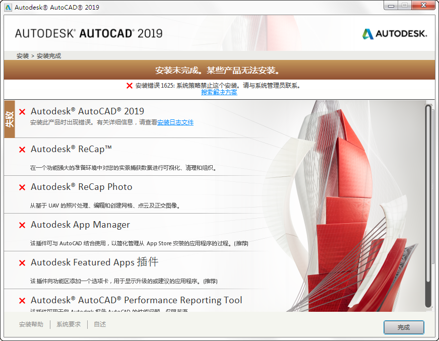
Task: Open the 搜索解决方案 link
Action: click(219, 92)
